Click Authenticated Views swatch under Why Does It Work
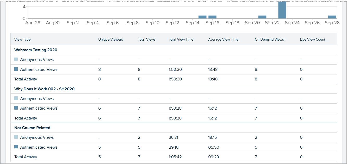The image size is (347, 164). tap(16, 108)
